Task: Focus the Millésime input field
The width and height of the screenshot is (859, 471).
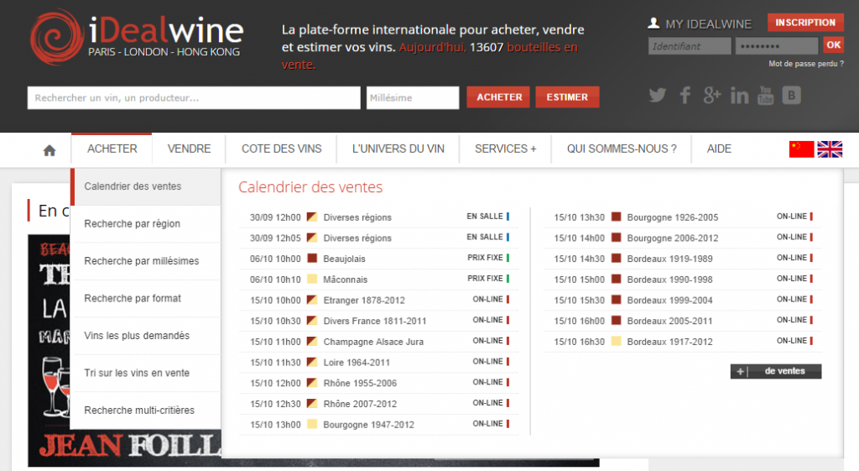Action: click(413, 97)
